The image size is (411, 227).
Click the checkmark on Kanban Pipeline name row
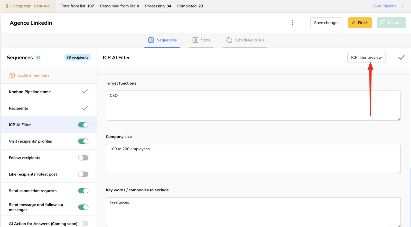tap(85, 91)
